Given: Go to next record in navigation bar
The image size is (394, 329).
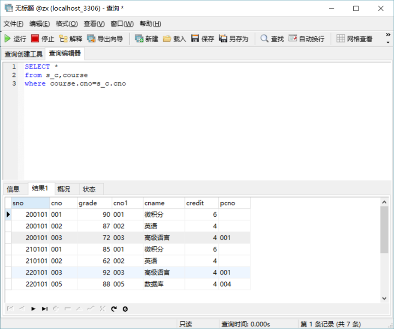Looking at the screenshot, I should (33, 309).
